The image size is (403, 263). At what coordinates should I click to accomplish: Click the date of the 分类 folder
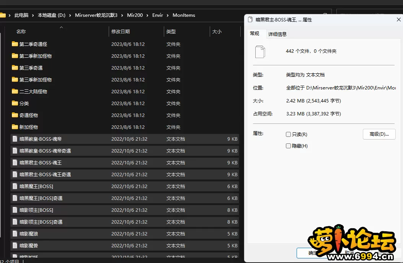(128, 103)
